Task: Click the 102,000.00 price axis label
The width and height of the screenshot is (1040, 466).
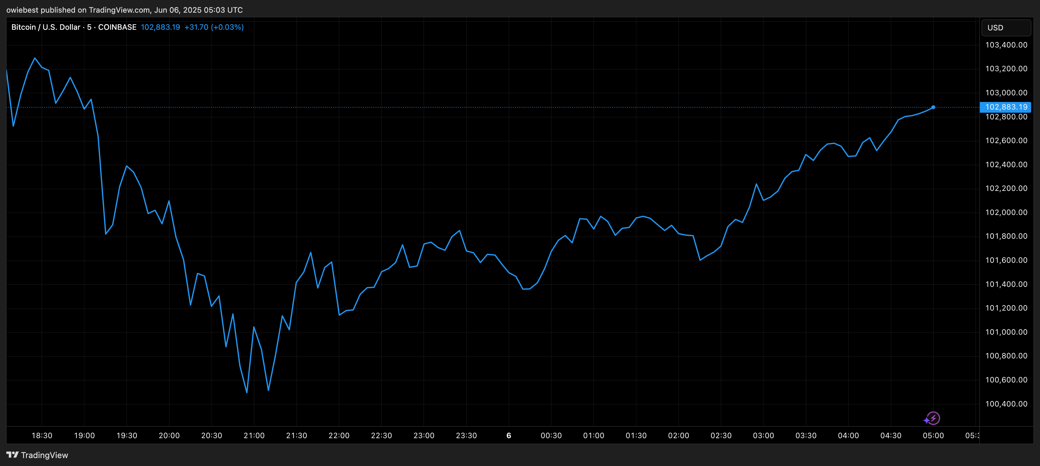Action: coord(1006,212)
